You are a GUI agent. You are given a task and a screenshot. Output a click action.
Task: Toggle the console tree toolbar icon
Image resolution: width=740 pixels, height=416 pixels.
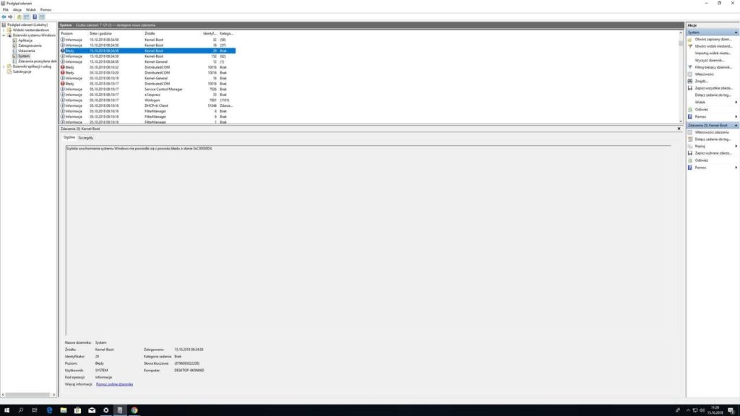(27, 17)
